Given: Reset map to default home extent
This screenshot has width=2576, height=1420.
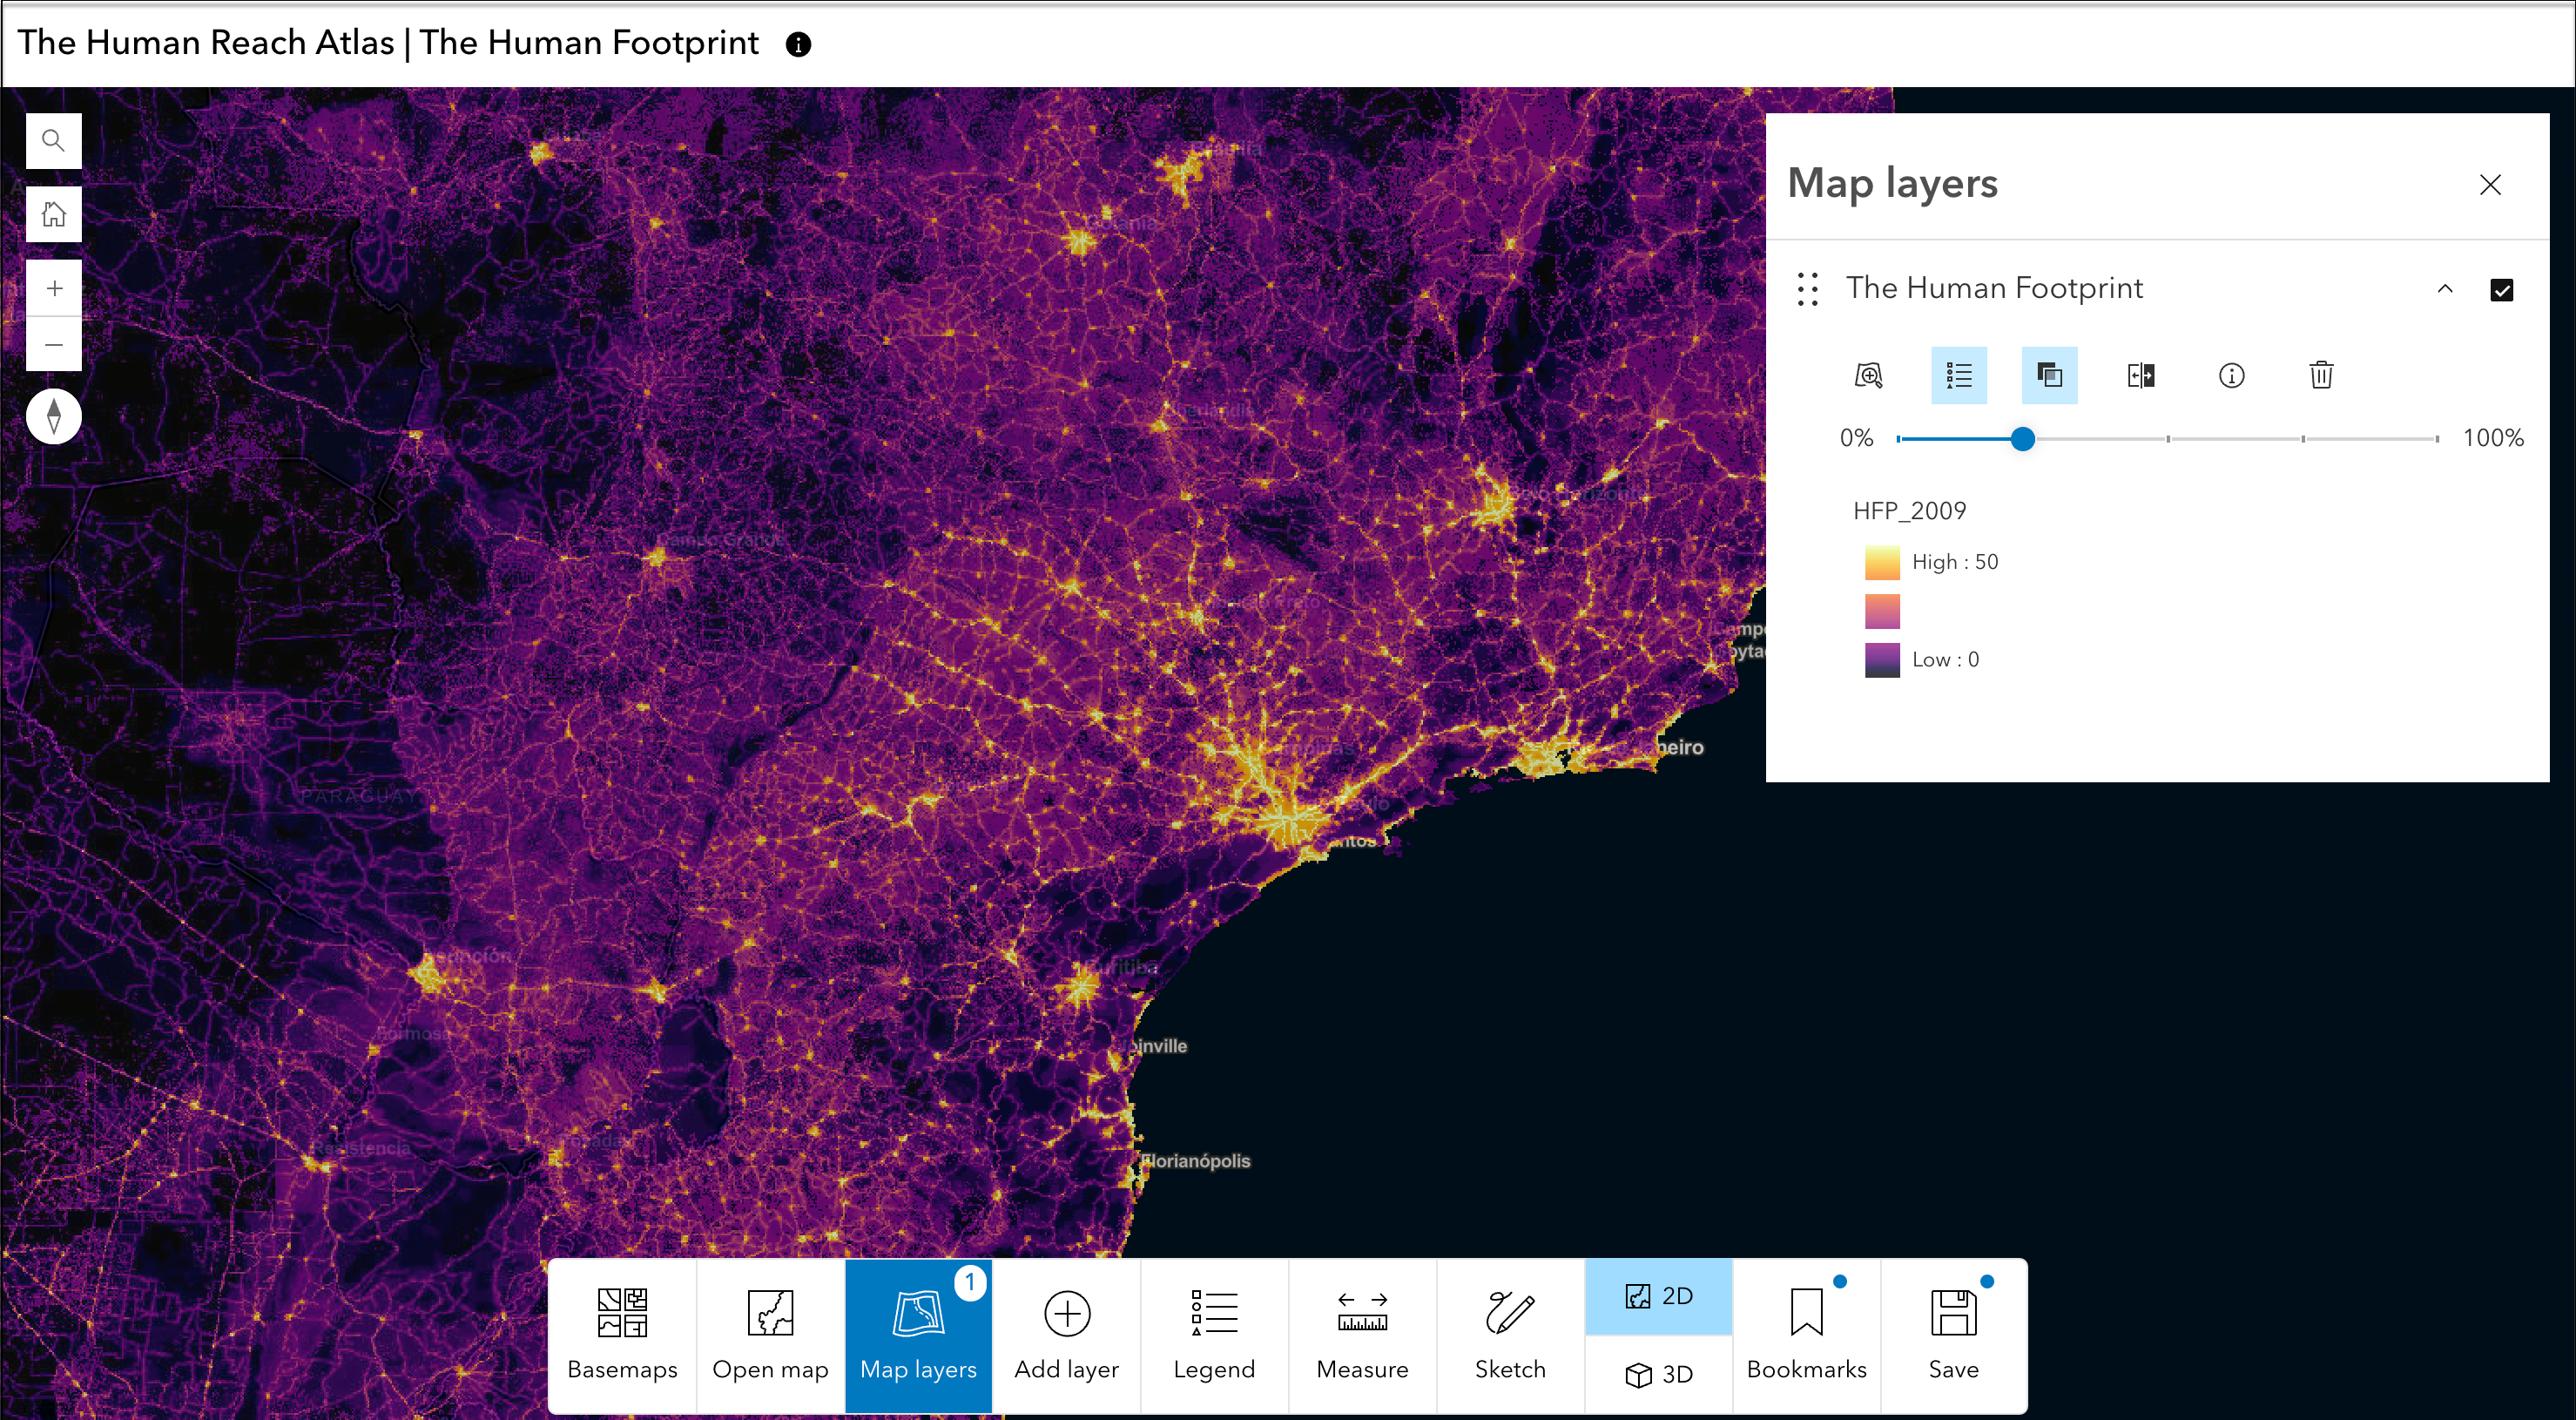Looking at the screenshot, I should [53, 213].
